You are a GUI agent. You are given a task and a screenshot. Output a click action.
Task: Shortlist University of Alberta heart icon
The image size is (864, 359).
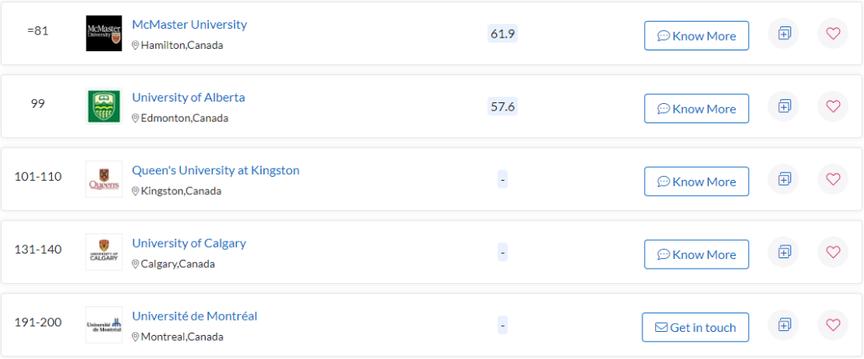833,106
